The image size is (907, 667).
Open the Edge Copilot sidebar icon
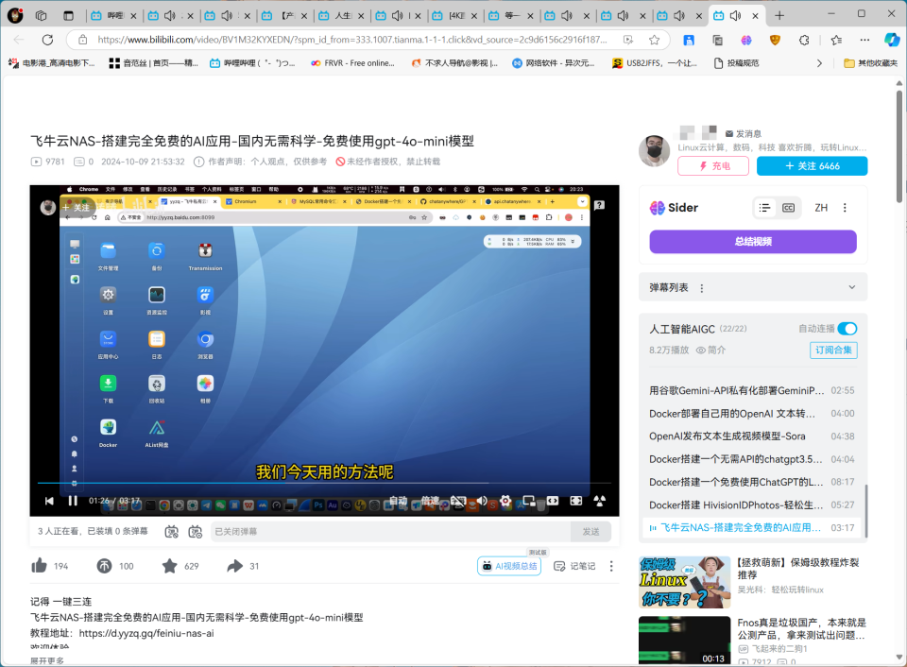891,40
